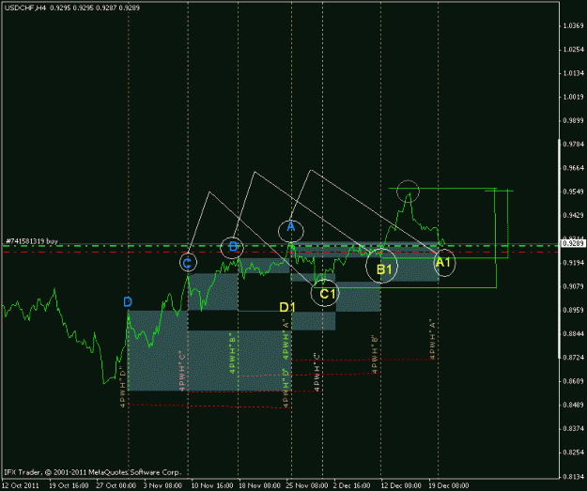
Task: Click the 0.8254 price level
Action: click(x=573, y=453)
